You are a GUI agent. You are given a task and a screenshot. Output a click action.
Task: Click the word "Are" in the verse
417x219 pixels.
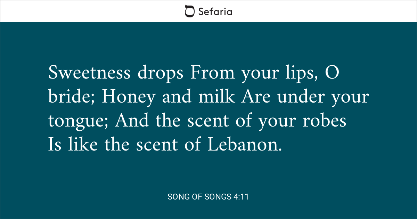click(x=256, y=97)
